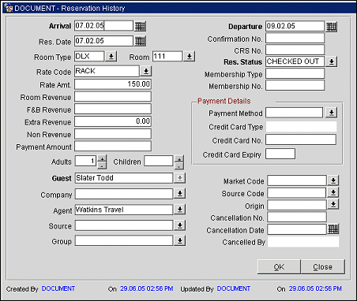Click the Adults number field
357x301 pixels.
(x=85, y=161)
